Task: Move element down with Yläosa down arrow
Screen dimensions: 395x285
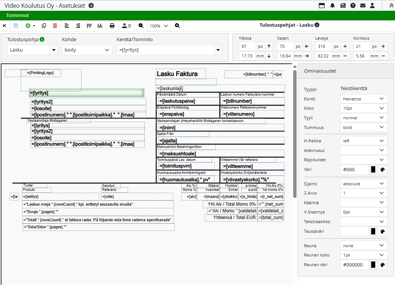Action: 269,56
